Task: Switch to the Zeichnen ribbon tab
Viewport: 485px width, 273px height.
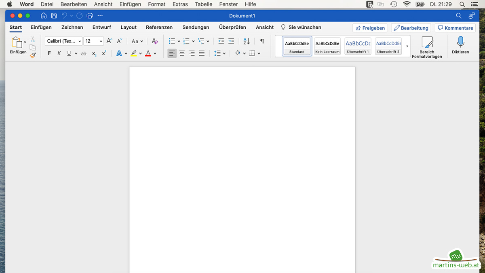Action: coord(72,28)
